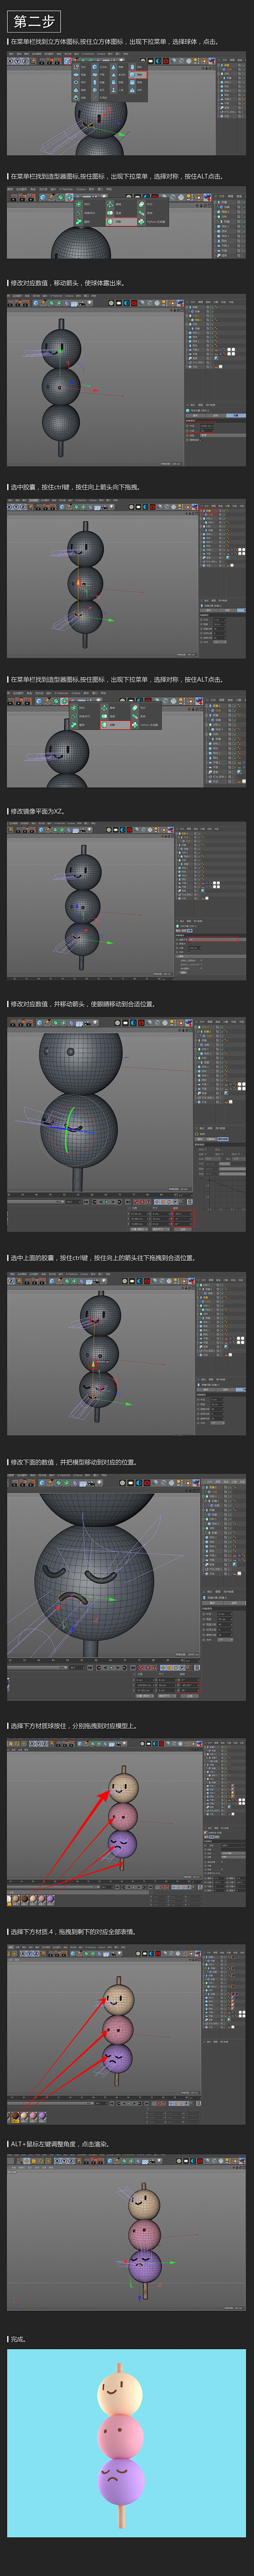Click the '完成。' caption text

click(18, 2339)
